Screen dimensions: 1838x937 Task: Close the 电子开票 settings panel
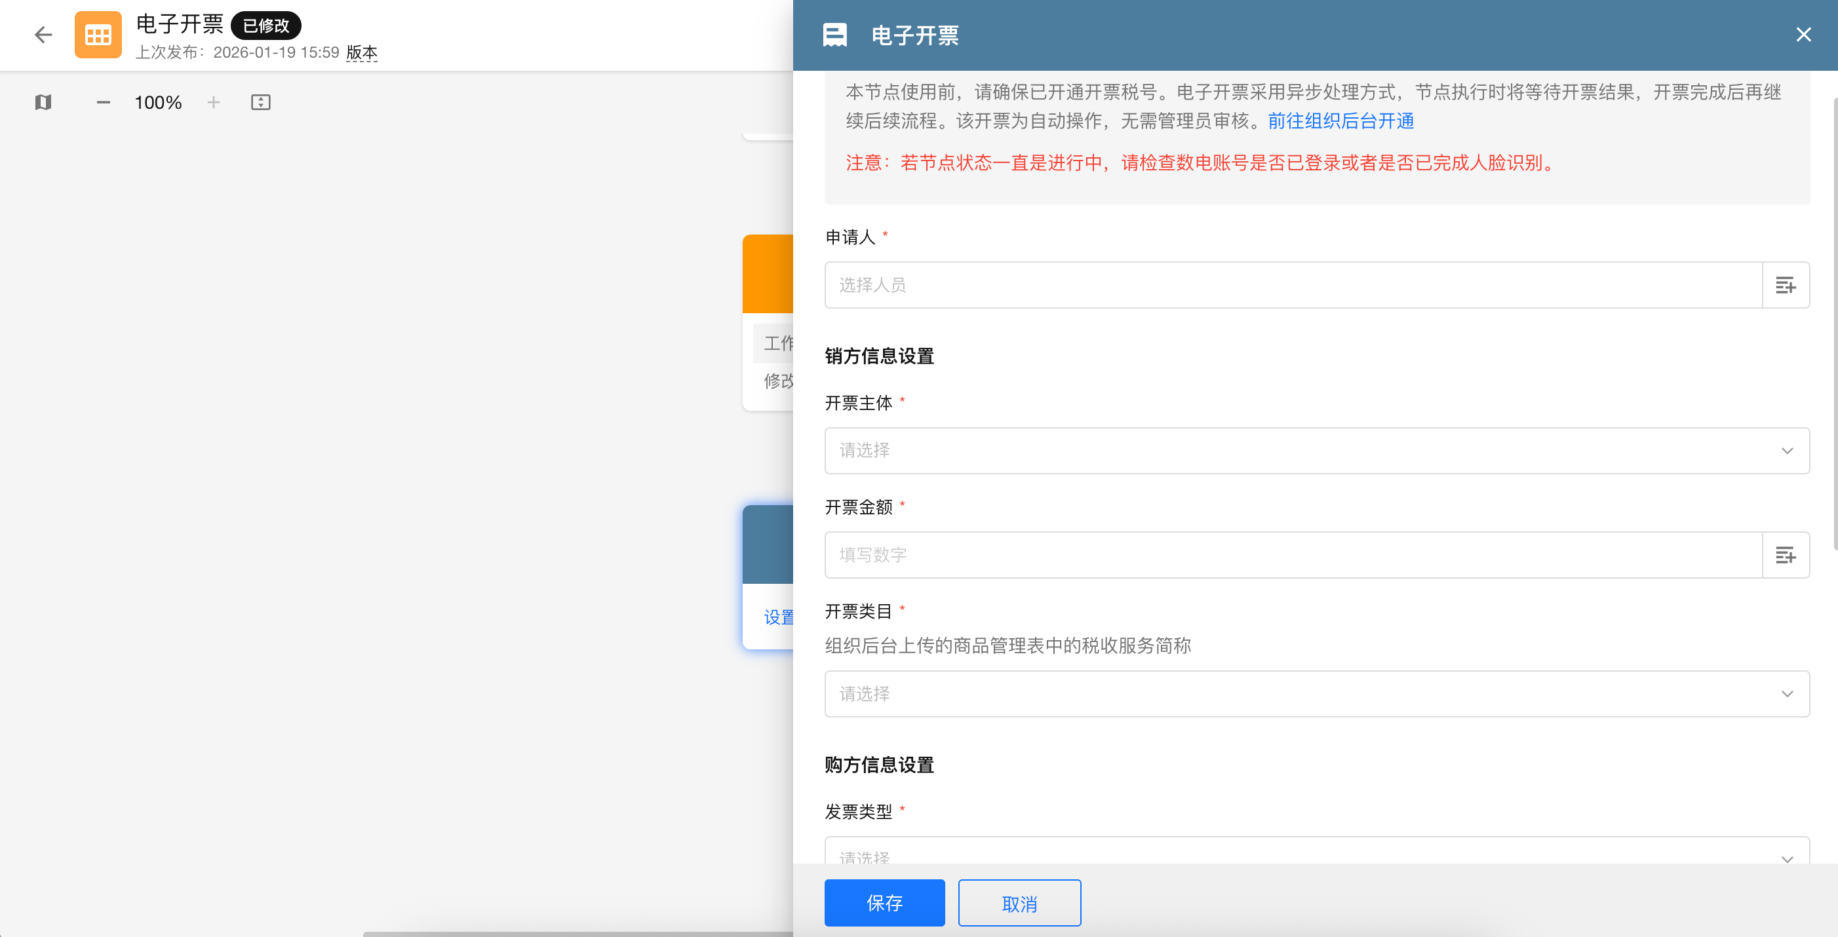pos(1803,34)
